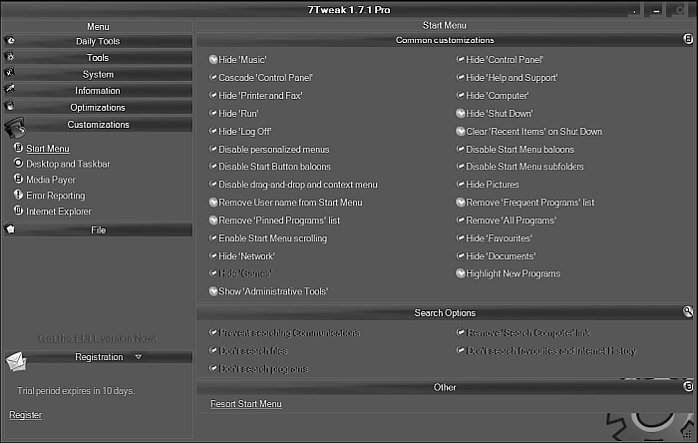Click the Register link
The width and height of the screenshot is (698, 443).
25,414
